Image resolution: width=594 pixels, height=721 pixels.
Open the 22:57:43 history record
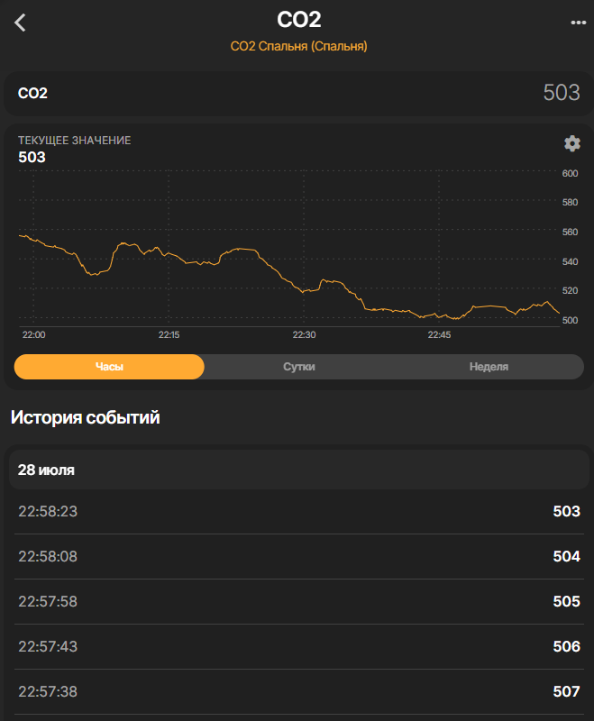click(297, 647)
